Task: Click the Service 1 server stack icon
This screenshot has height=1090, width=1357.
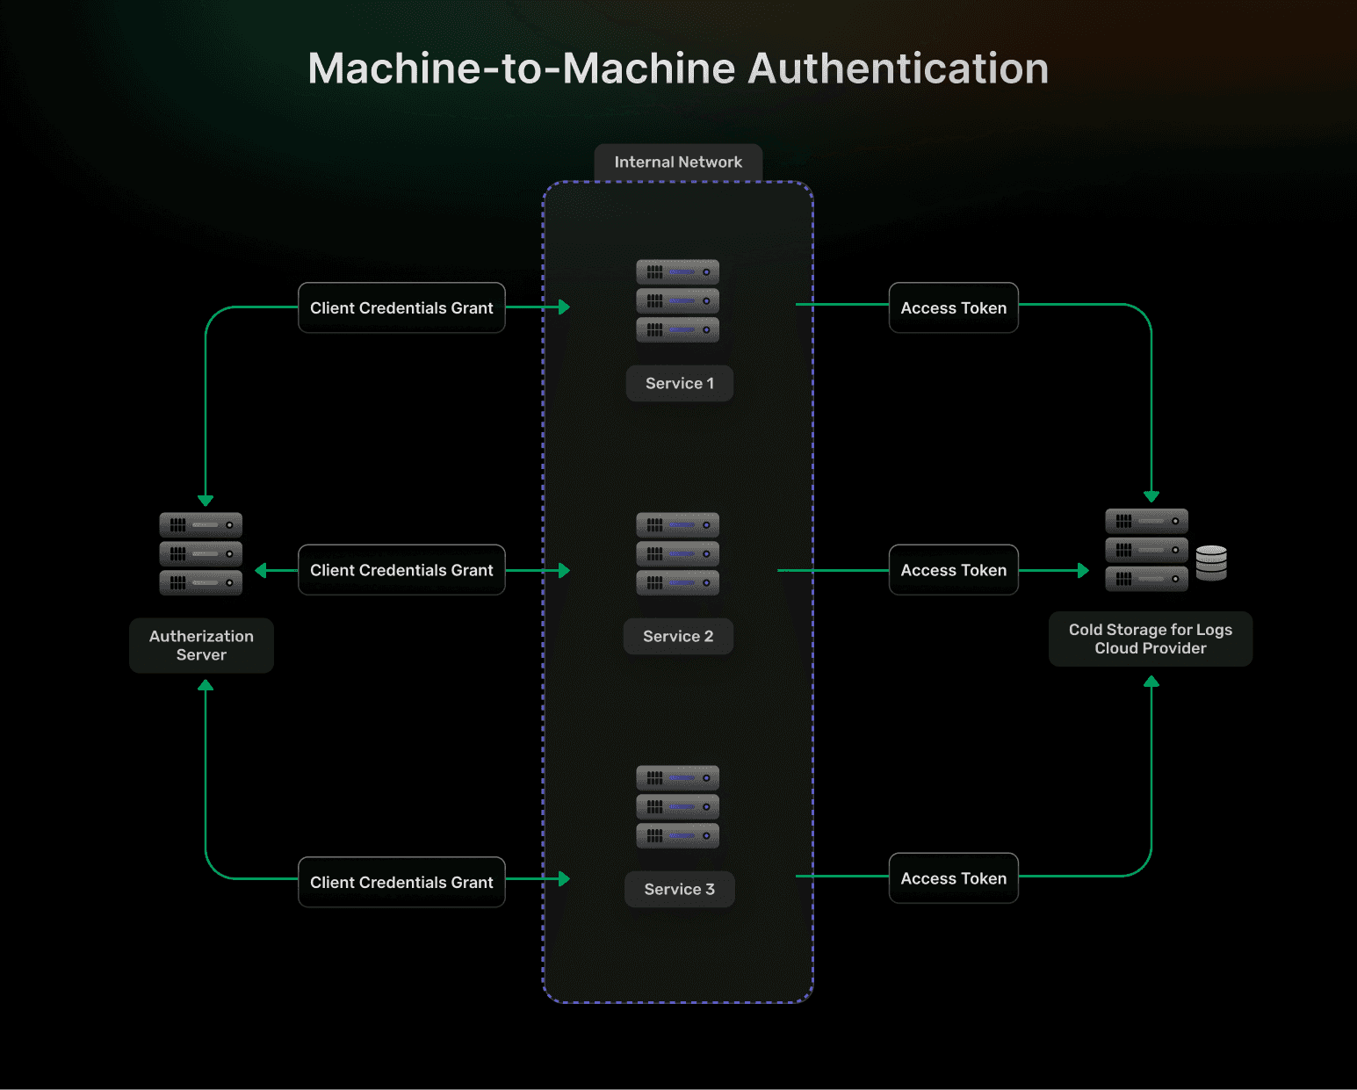Action: (677, 300)
